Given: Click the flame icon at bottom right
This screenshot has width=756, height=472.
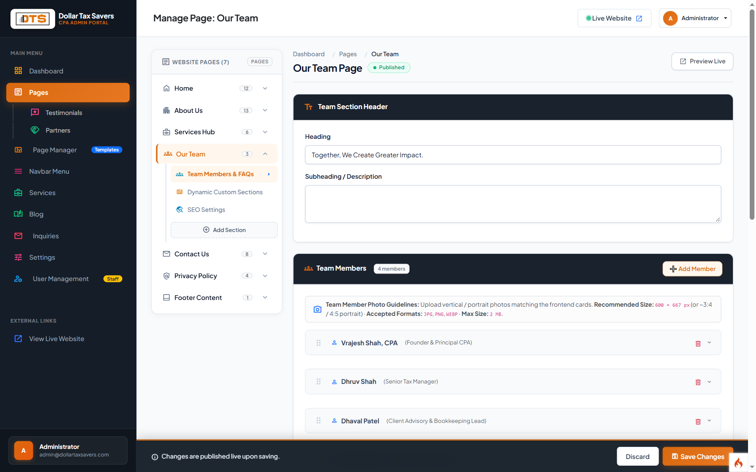Looking at the screenshot, I should click(738, 463).
